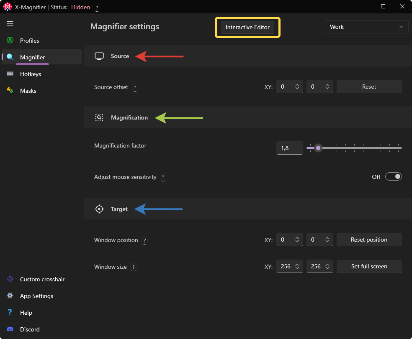The image size is (412, 339).
Task: Click the Window size Y value stepper
Action: tap(327, 266)
